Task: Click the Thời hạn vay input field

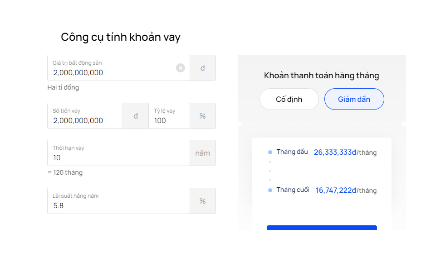Action: point(118,157)
